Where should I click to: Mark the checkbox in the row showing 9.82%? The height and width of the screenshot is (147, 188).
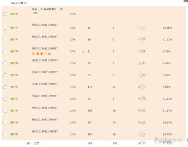(5, 87)
